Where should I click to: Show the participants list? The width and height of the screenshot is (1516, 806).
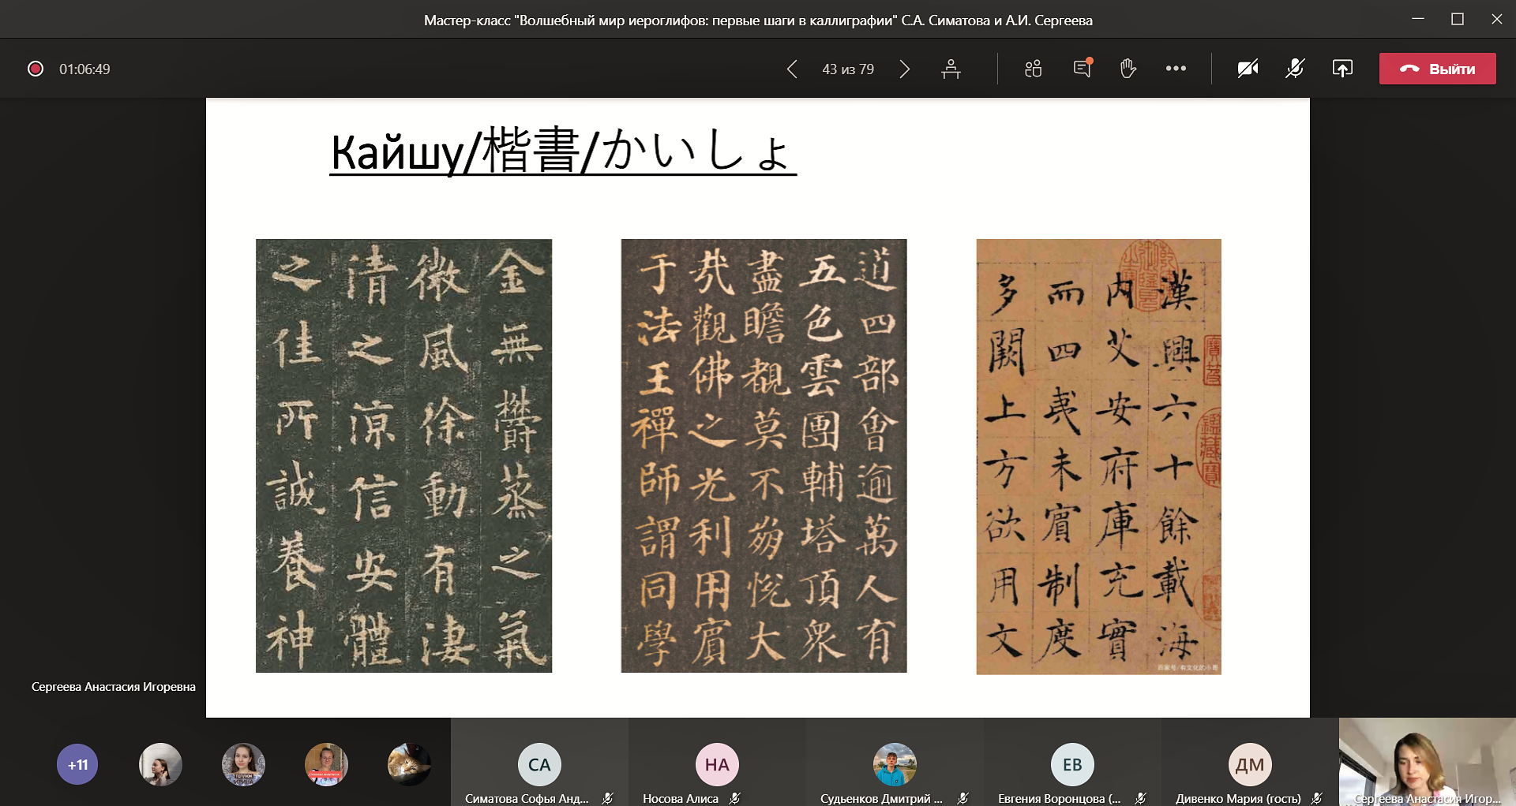[x=1033, y=69]
